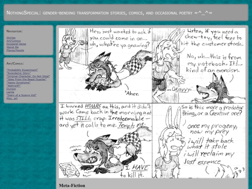Visit the Places/People link
The height and width of the screenshot is (189, 252).
point(15,50)
